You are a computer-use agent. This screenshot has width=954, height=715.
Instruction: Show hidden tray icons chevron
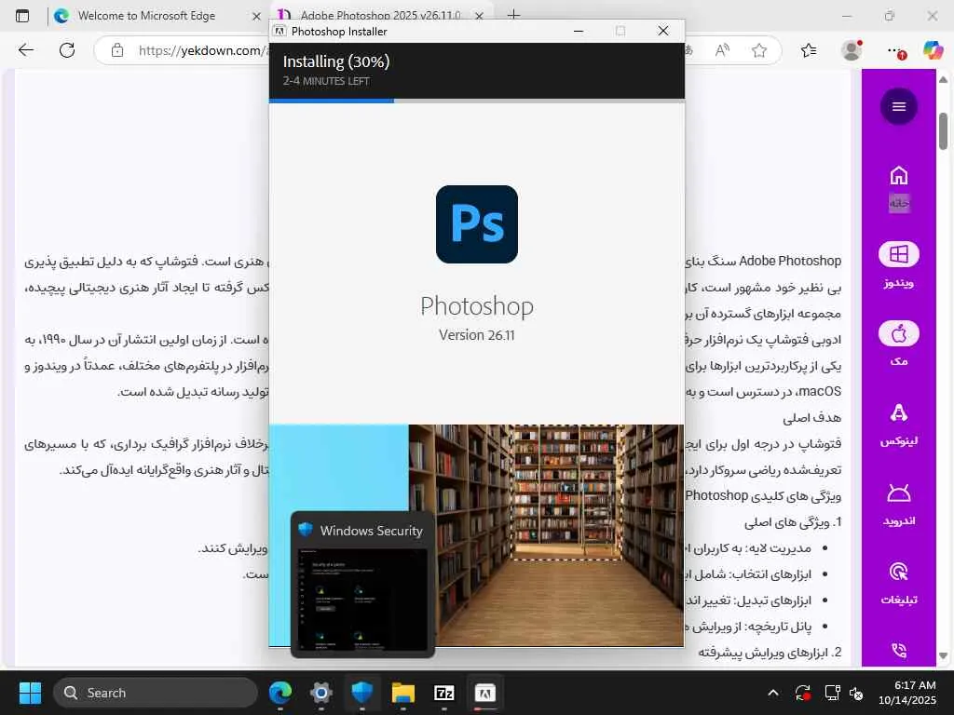773,693
